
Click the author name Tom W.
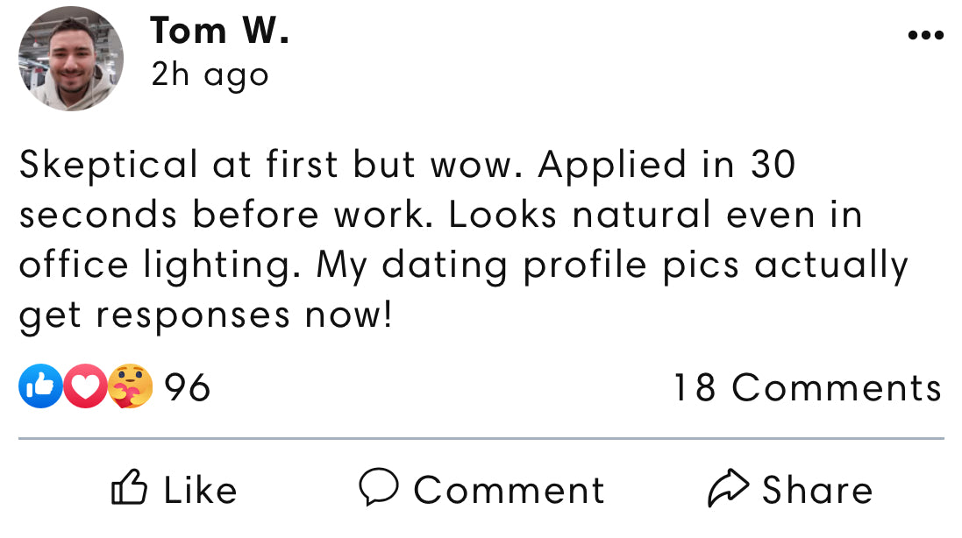(x=219, y=32)
